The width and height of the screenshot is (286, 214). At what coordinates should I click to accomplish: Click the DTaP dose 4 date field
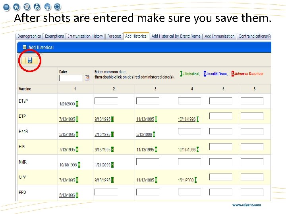(x=189, y=101)
